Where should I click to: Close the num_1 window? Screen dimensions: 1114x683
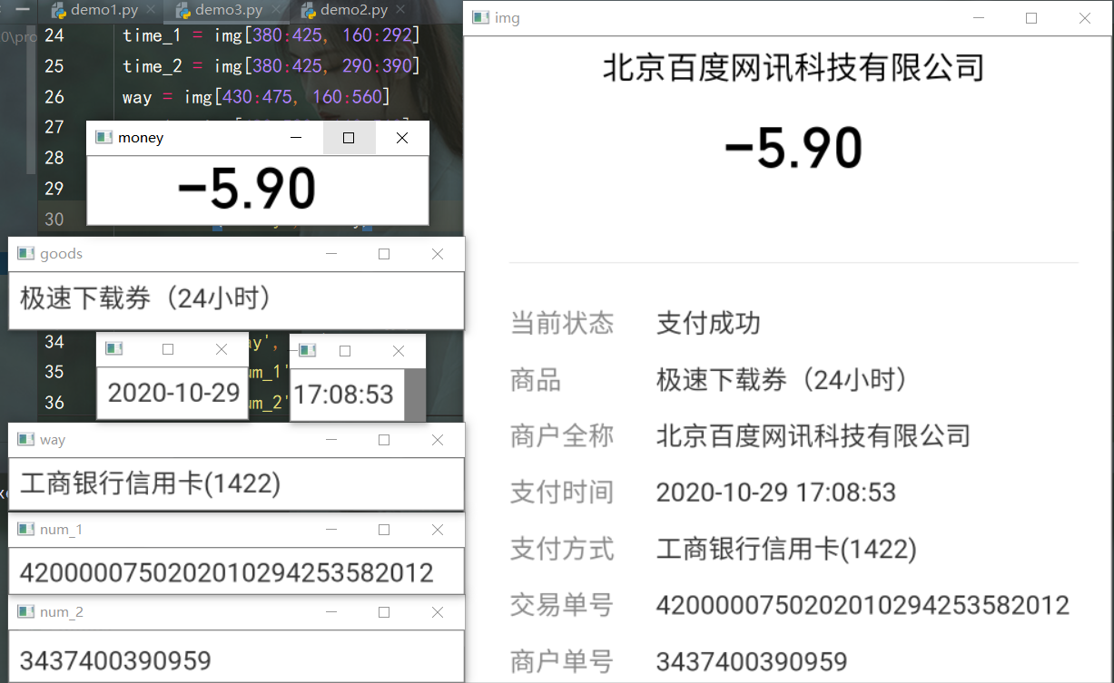click(437, 530)
